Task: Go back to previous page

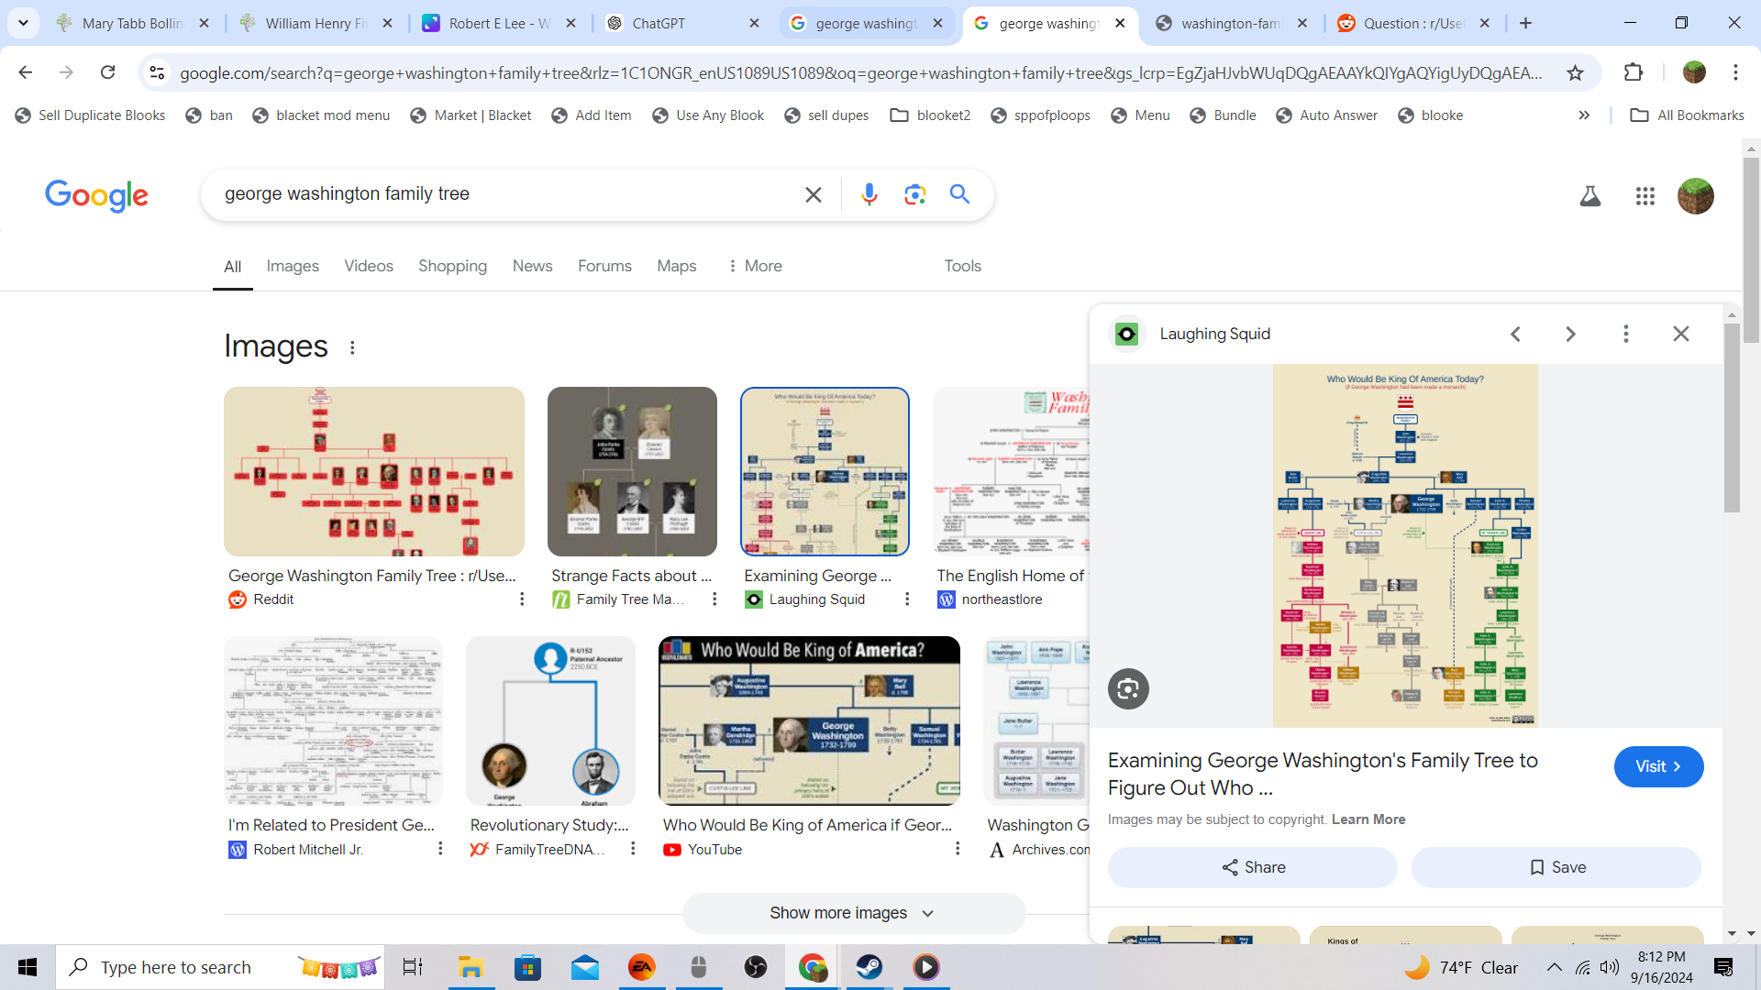Action: click(x=26, y=72)
